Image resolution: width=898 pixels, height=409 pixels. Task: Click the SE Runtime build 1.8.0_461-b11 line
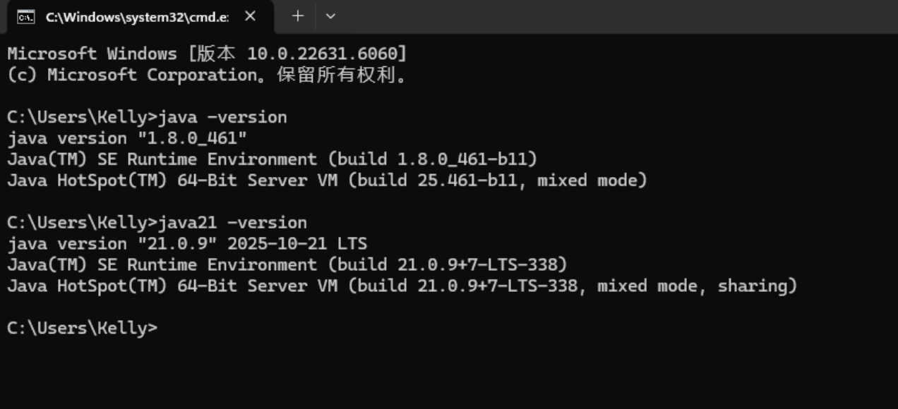(272, 159)
